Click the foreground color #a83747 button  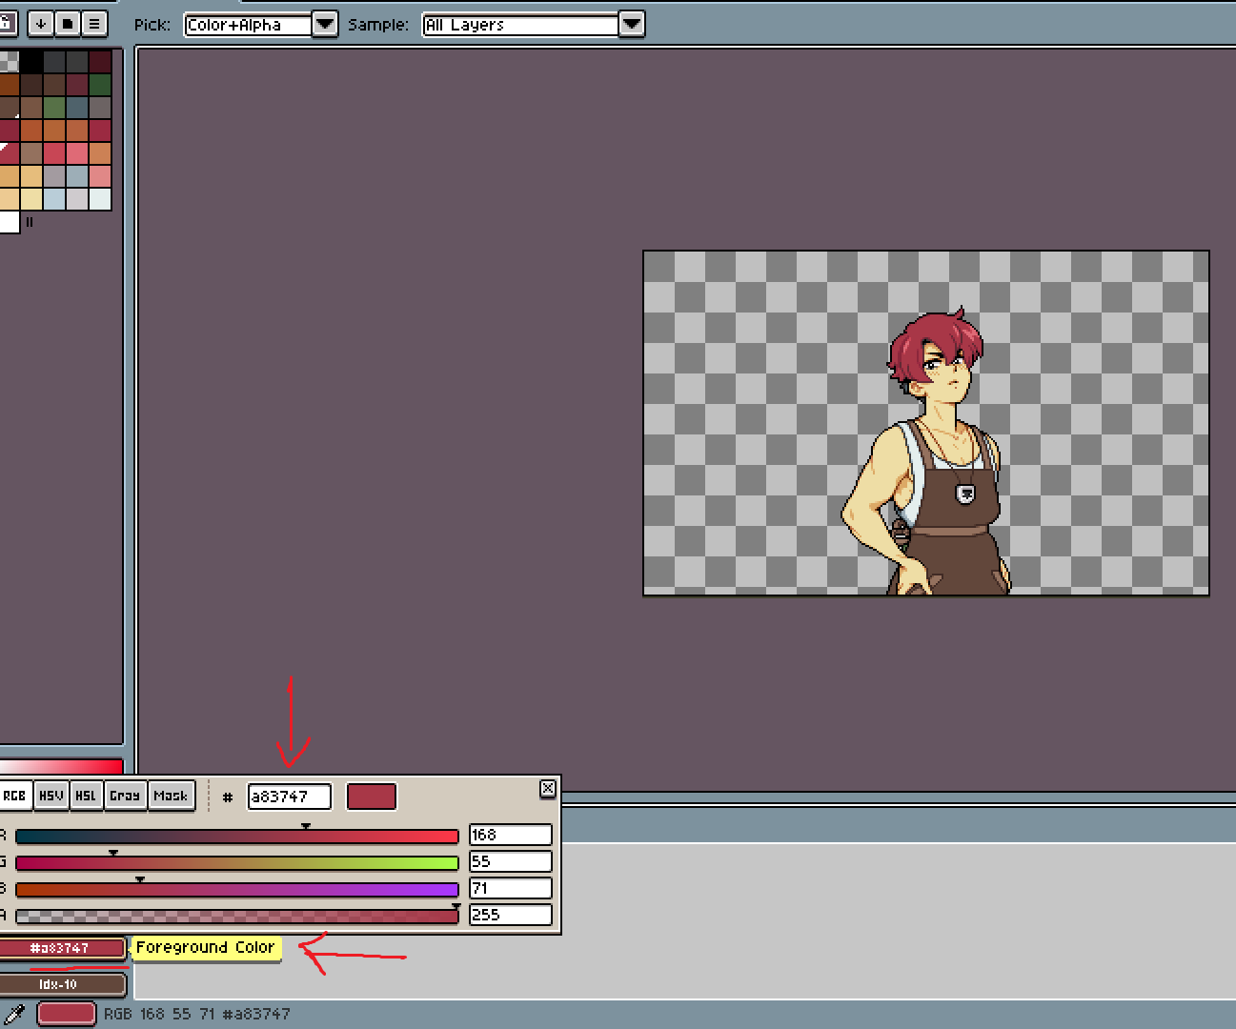pyautogui.click(x=61, y=948)
